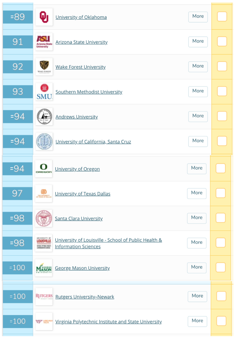Click the Virginia Tech logo
The image size is (236, 338).
click(x=44, y=321)
